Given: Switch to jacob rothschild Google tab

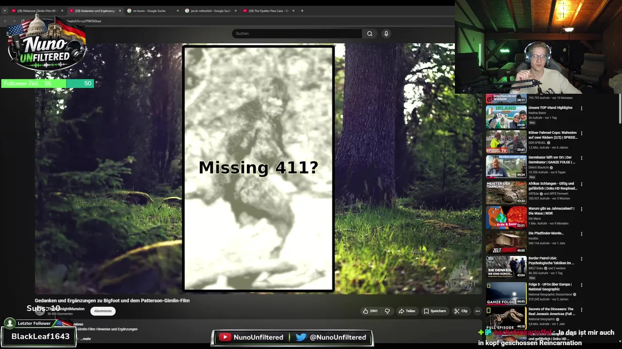Looking at the screenshot, I should (210, 11).
